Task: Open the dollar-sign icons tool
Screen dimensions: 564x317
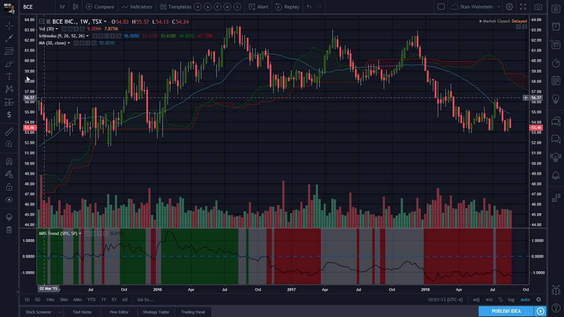Action: click(9, 115)
